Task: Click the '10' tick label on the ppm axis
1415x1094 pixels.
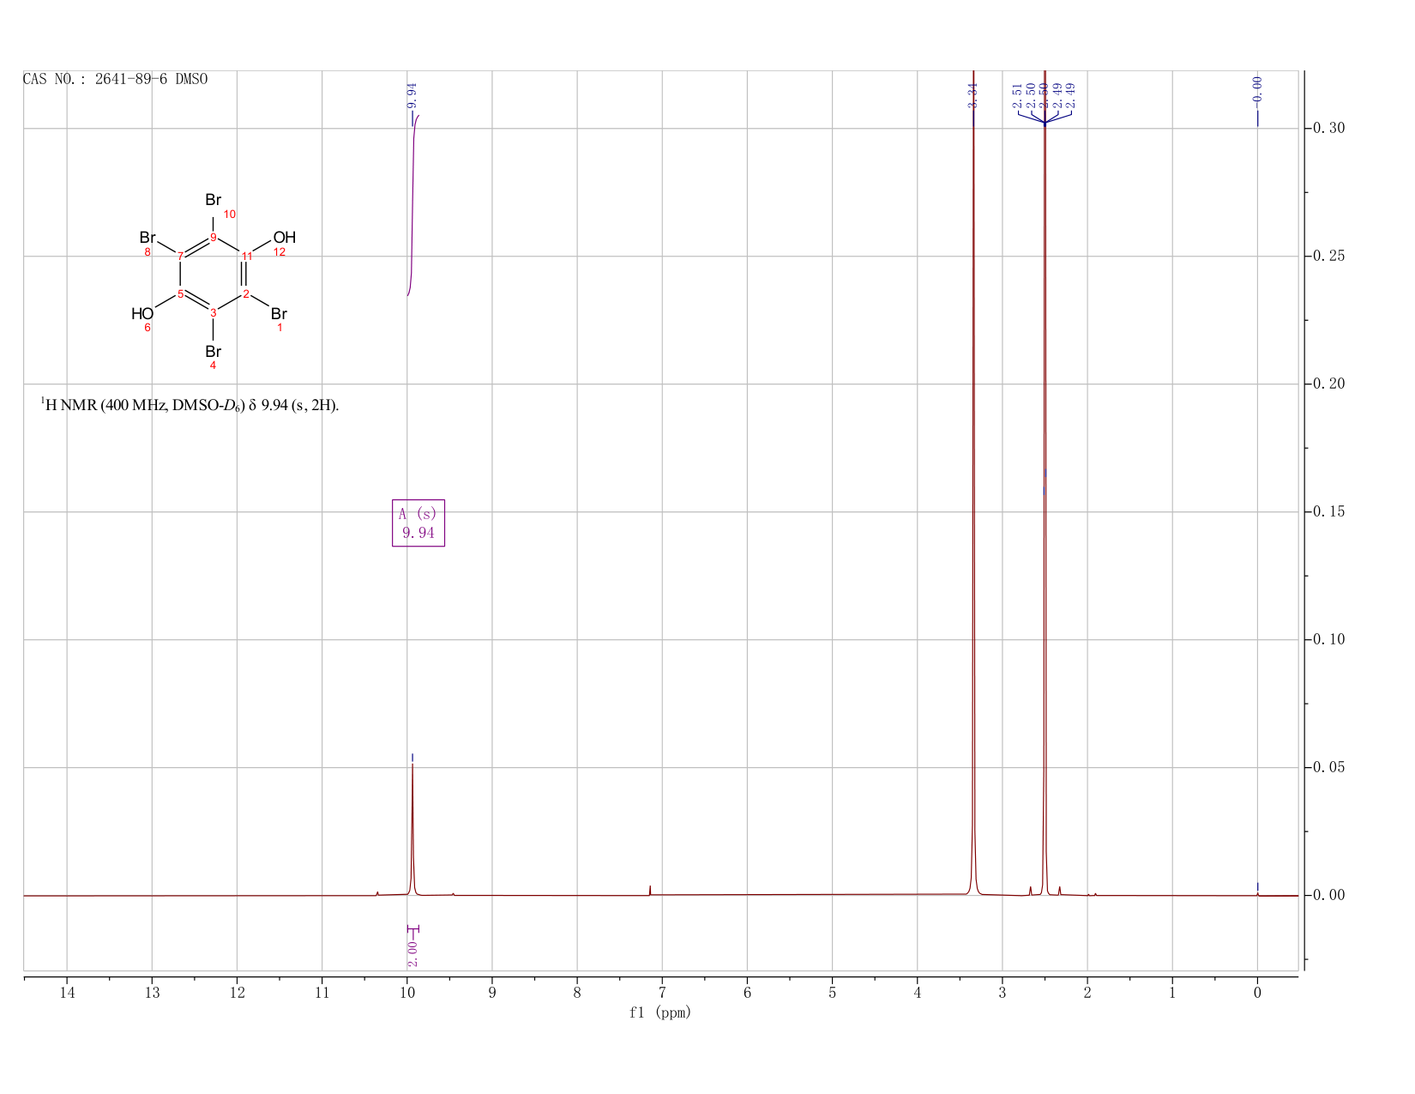Action: (407, 993)
